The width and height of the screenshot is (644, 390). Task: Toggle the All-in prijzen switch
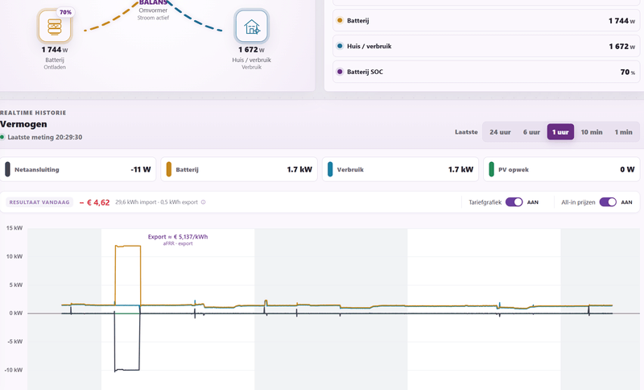pyautogui.click(x=608, y=202)
